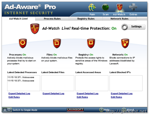Go to the Main tab label
The height and width of the screenshot is (114, 149).
pyautogui.click(x=92, y=15)
